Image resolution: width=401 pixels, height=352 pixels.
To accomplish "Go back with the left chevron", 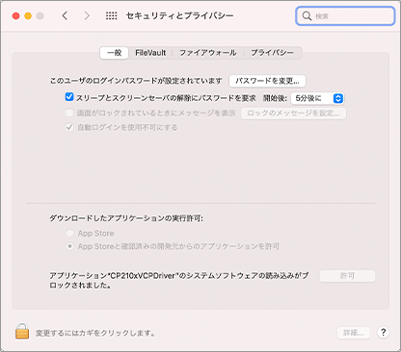I will pos(65,15).
